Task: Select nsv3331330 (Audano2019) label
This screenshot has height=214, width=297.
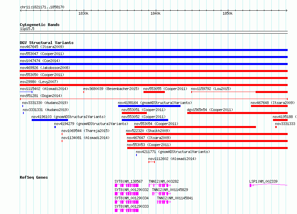Action: point(45,103)
